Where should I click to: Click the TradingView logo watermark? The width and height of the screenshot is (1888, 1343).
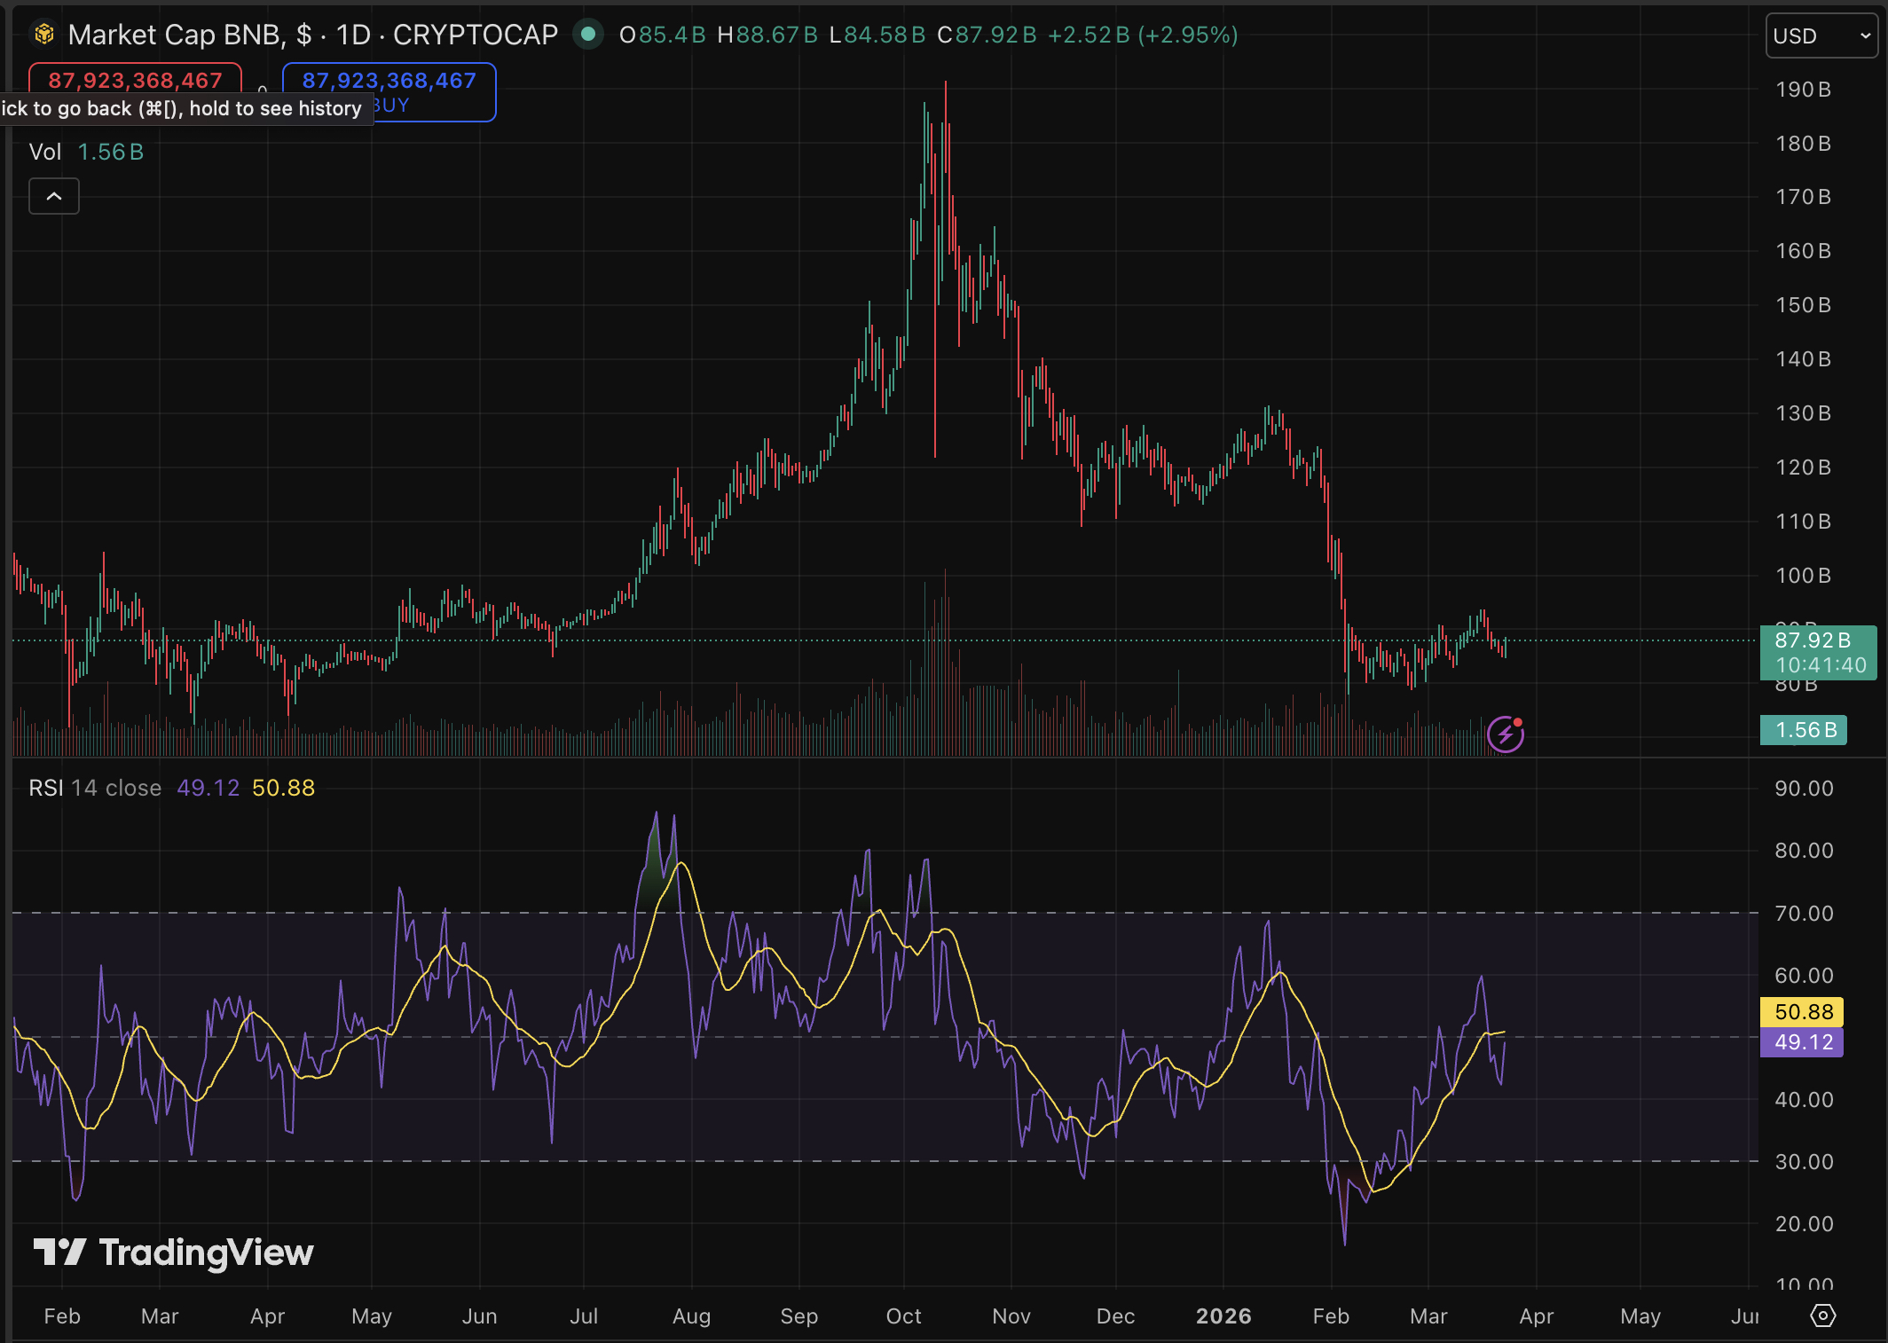172,1252
